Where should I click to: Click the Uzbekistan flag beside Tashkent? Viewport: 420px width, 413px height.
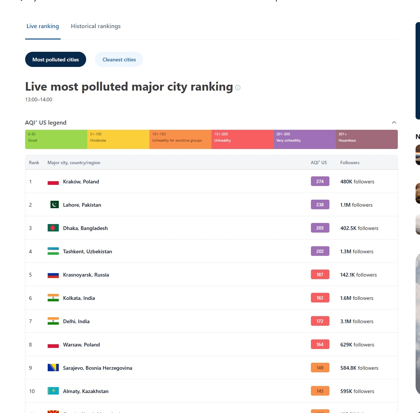53,251
